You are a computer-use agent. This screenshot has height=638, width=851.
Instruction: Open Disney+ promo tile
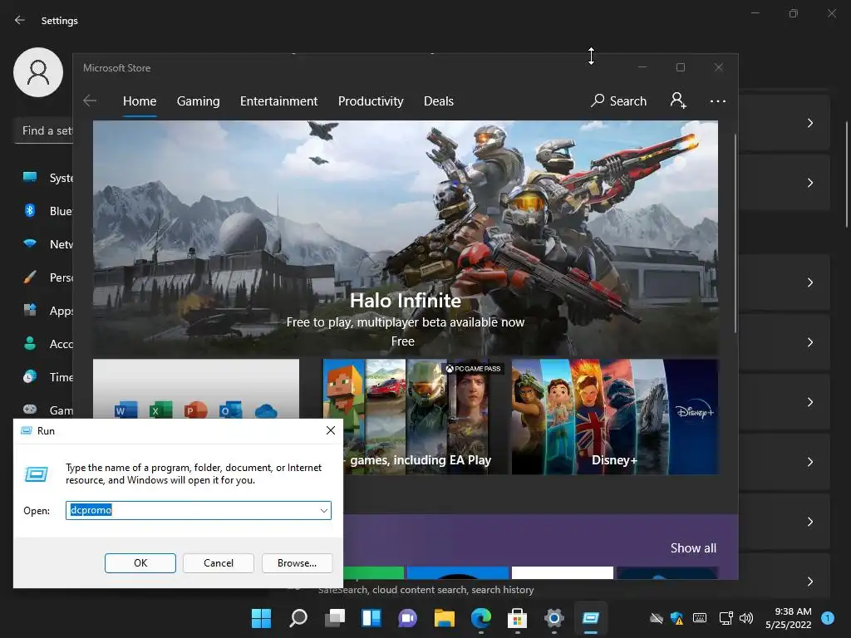coord(615,417)
